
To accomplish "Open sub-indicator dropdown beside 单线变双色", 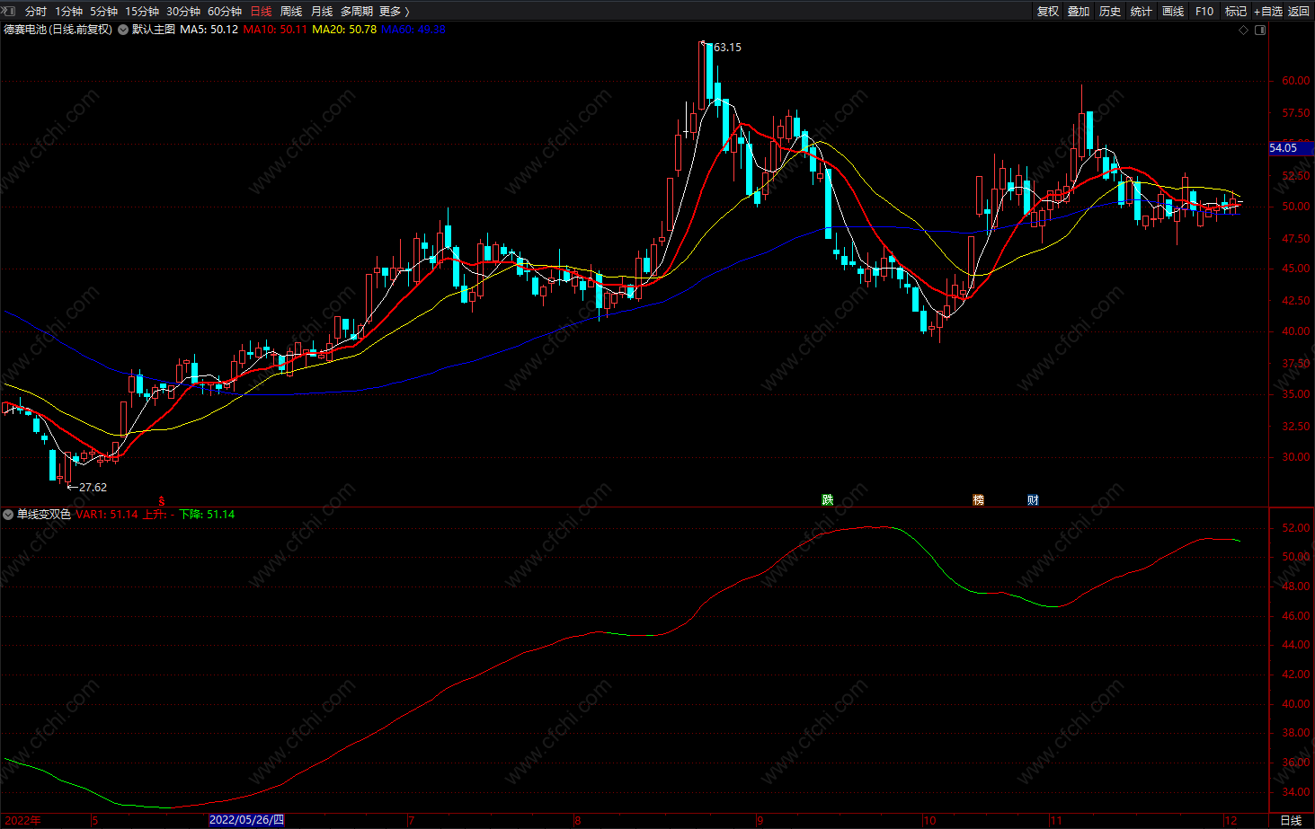I will tap(8, 515).
